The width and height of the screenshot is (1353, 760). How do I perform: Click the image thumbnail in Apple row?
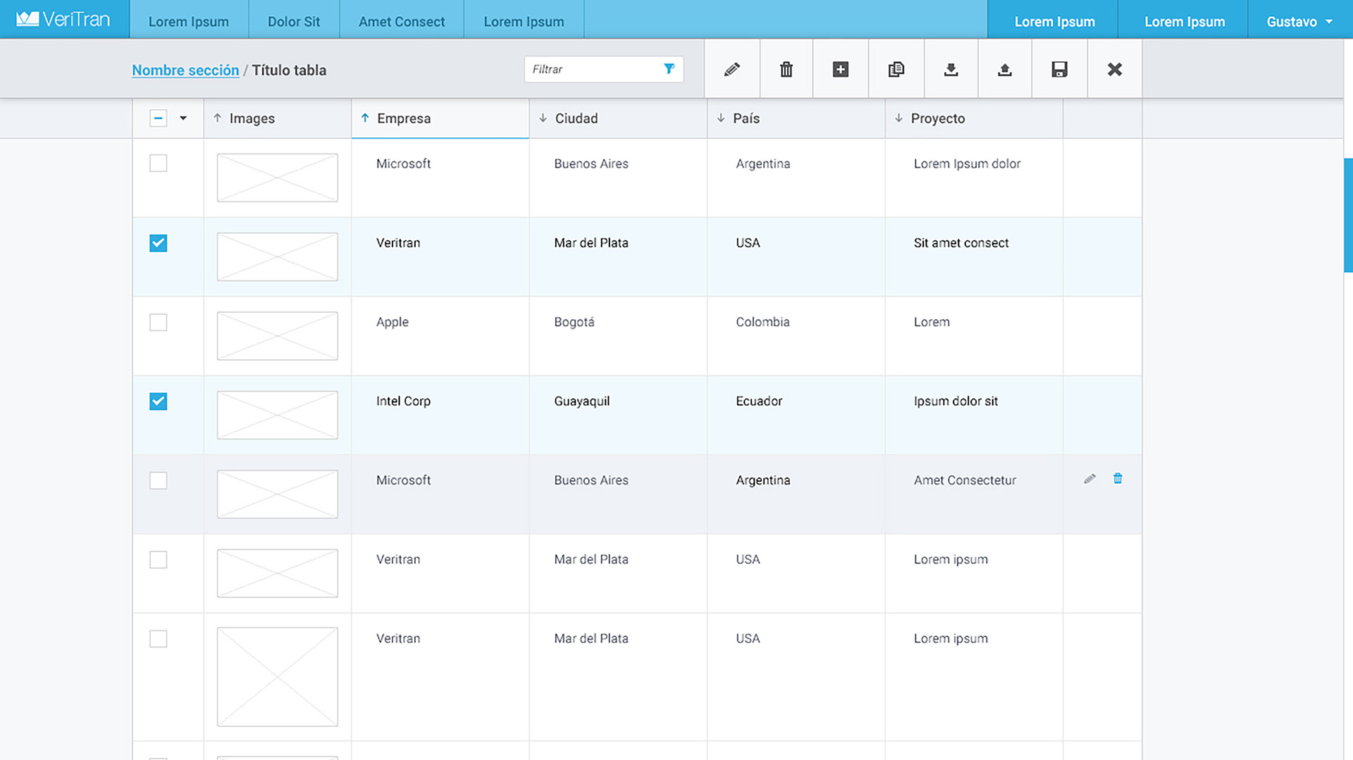click(278, 336)
